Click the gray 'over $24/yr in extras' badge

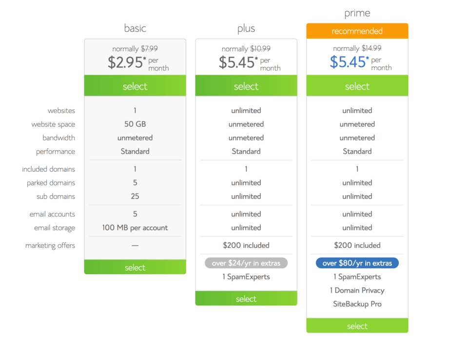click(246, 263)
